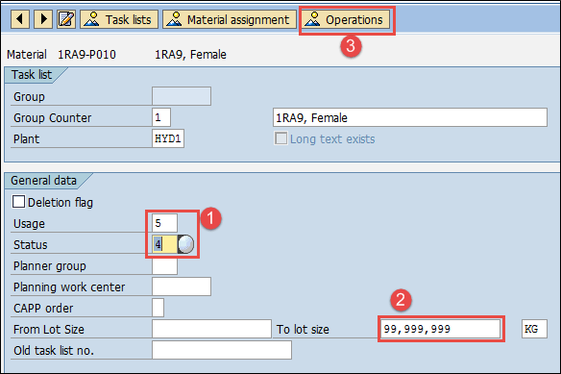Select the General data group header
The width and height of the screenshot is (561, 374).
click(x=43, y=180)
